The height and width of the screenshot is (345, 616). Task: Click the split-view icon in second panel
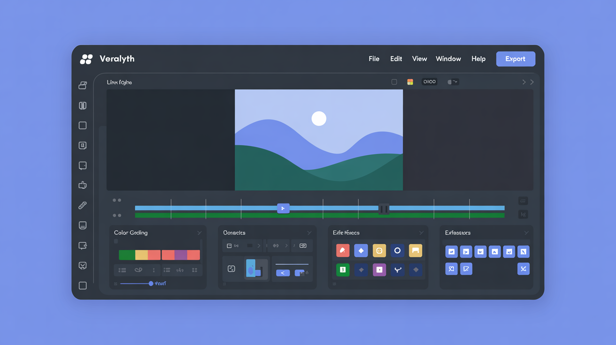pyautogui.click(x=303, y=246)
